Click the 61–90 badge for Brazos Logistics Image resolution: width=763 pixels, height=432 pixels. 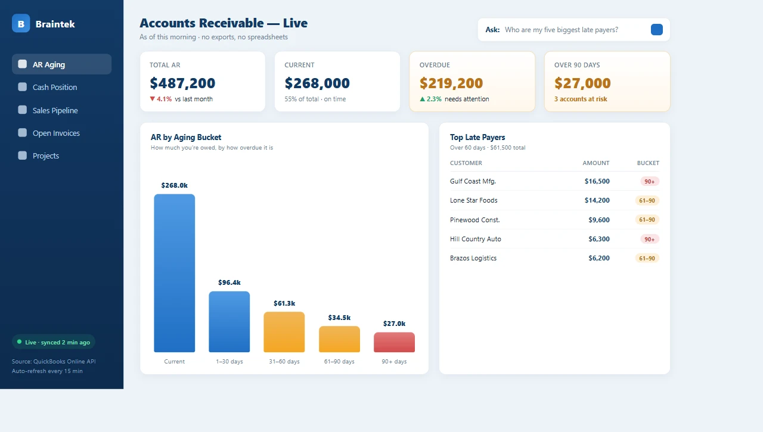pyautogui.click(x=647, y=258)
